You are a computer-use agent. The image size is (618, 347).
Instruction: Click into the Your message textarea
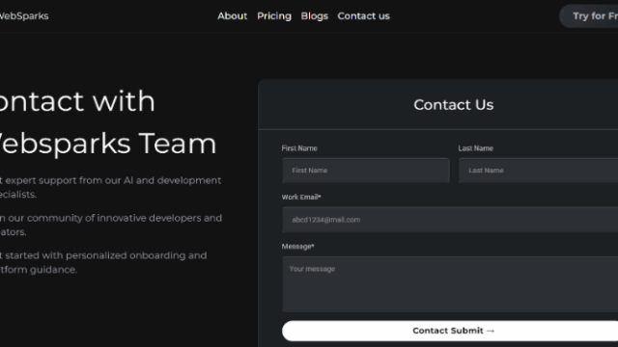(450, 284)
